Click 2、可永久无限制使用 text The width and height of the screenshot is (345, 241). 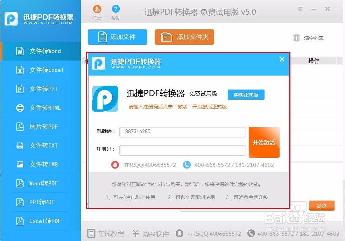191,197
